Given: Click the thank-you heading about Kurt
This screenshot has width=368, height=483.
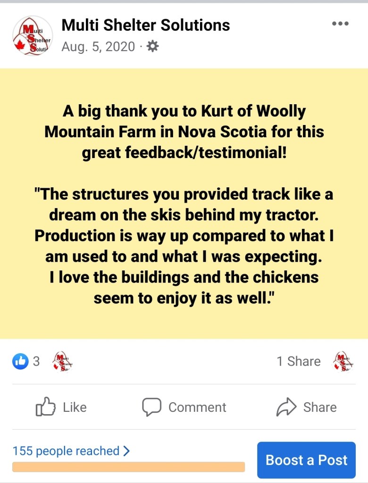Looking at the screenshot, I should click(184, 132).
